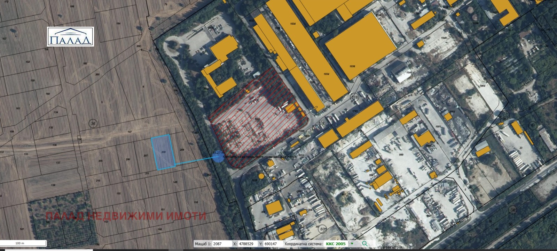557x251 pixels.
Task: Focus the map scale field showing 2087
Action: tap(222, 244)
